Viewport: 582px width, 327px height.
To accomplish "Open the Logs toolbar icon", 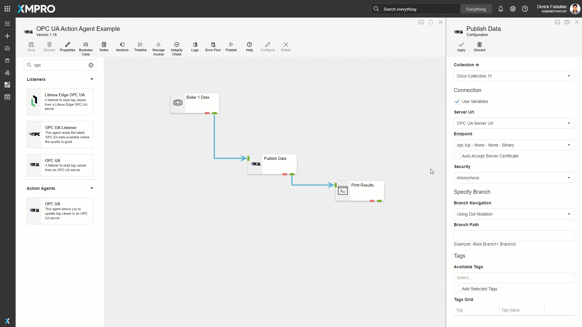I will point(195,45).
